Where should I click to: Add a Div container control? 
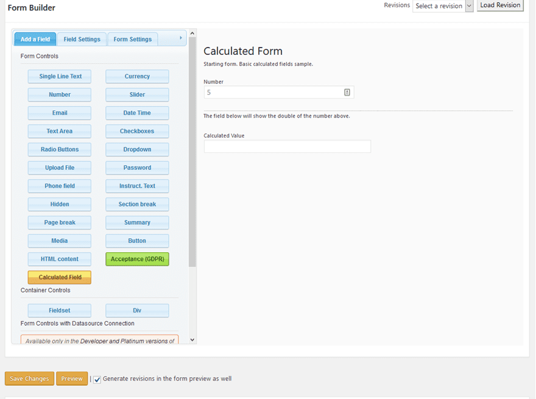(137, 310)
